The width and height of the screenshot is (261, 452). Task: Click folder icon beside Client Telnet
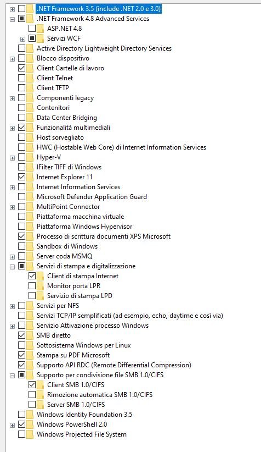(x=30, y=78)
